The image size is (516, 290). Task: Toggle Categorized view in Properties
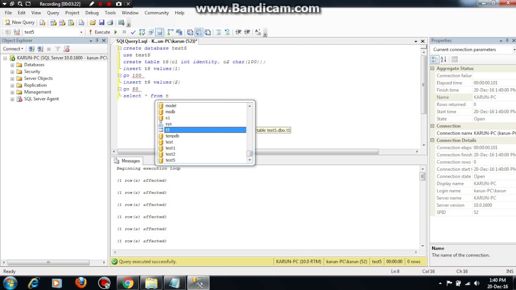tap(435, 59)
